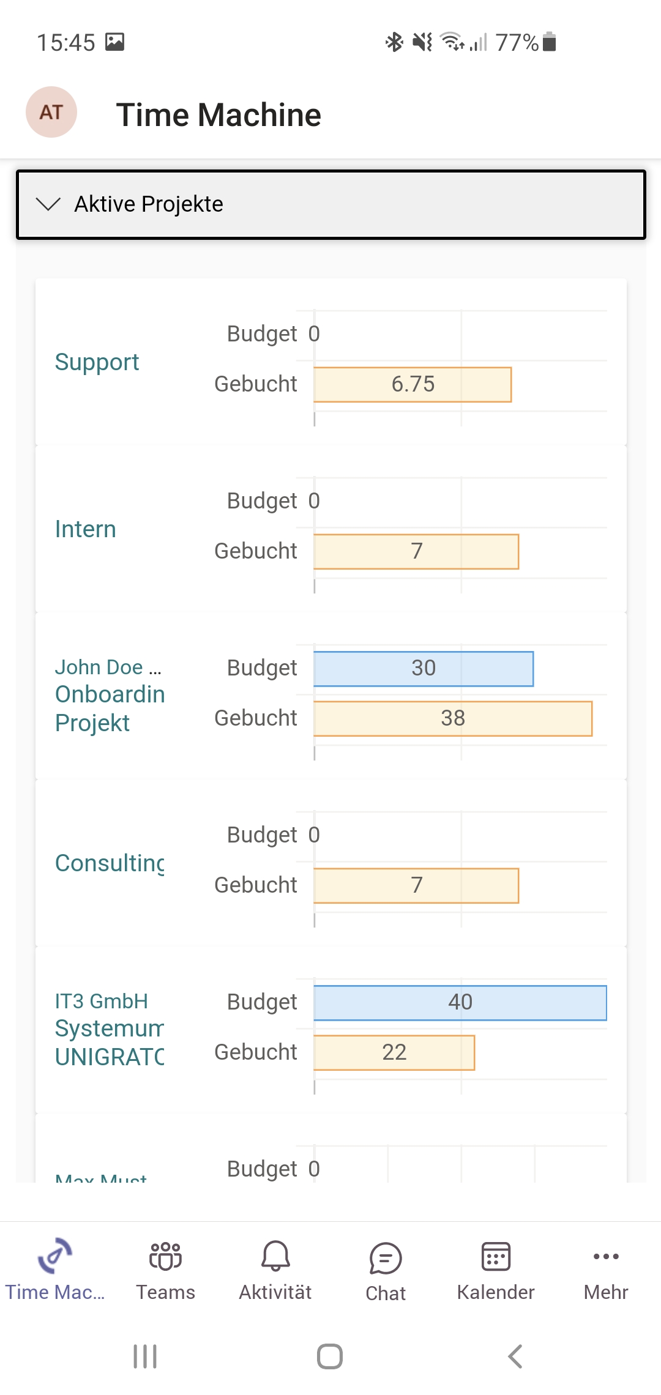
Task: Open the John Doe Onboarding Projekt link
Action: point(110,696)
